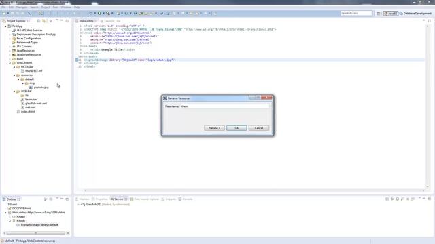Click the Open Perspective icon
Viewport: 435px width, 244px height.
pyautogui.click(x=379, y=14)
